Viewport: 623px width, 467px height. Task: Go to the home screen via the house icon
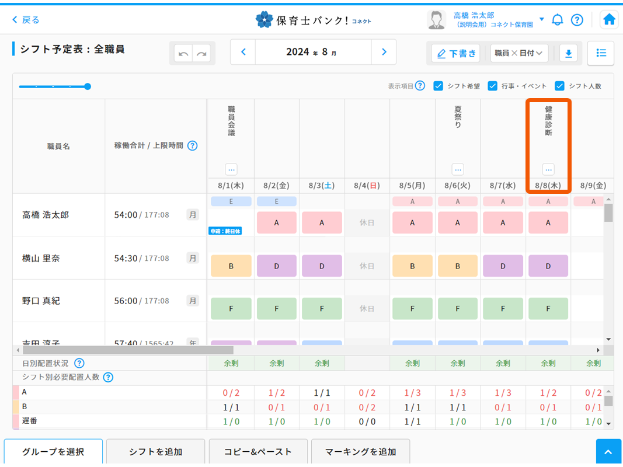(609, 19)
